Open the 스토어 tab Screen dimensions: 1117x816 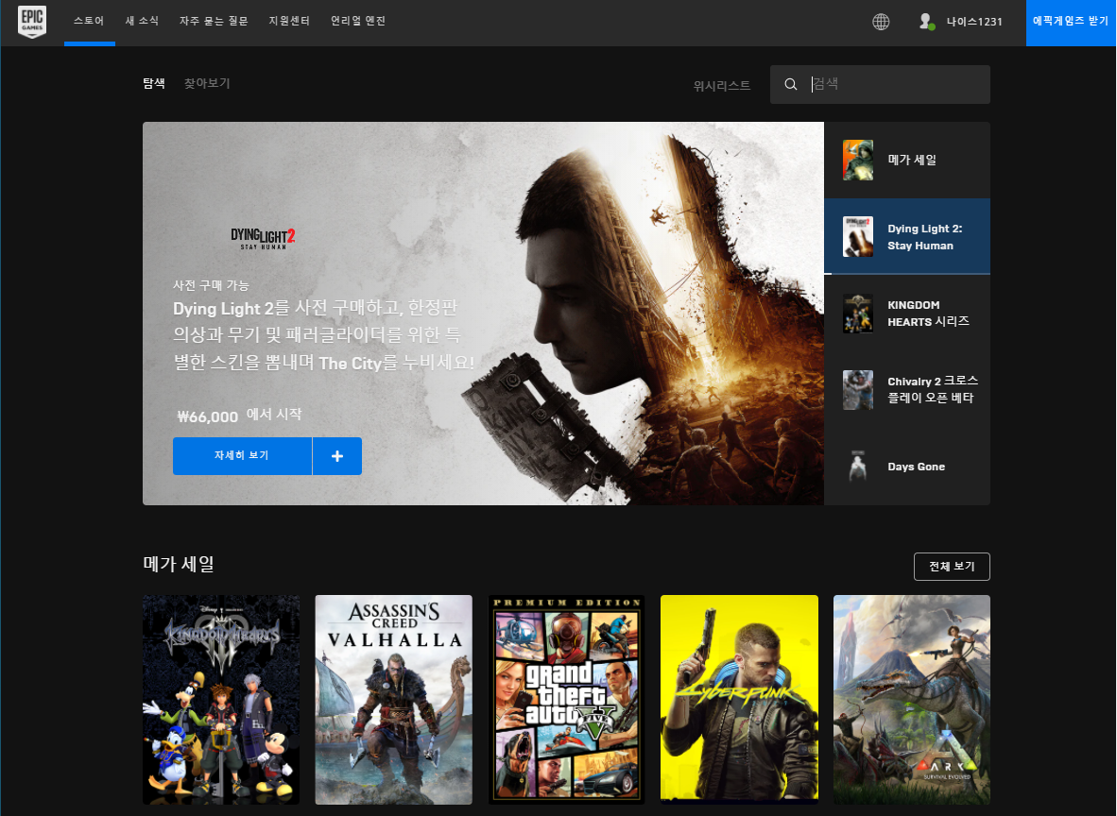89,22
